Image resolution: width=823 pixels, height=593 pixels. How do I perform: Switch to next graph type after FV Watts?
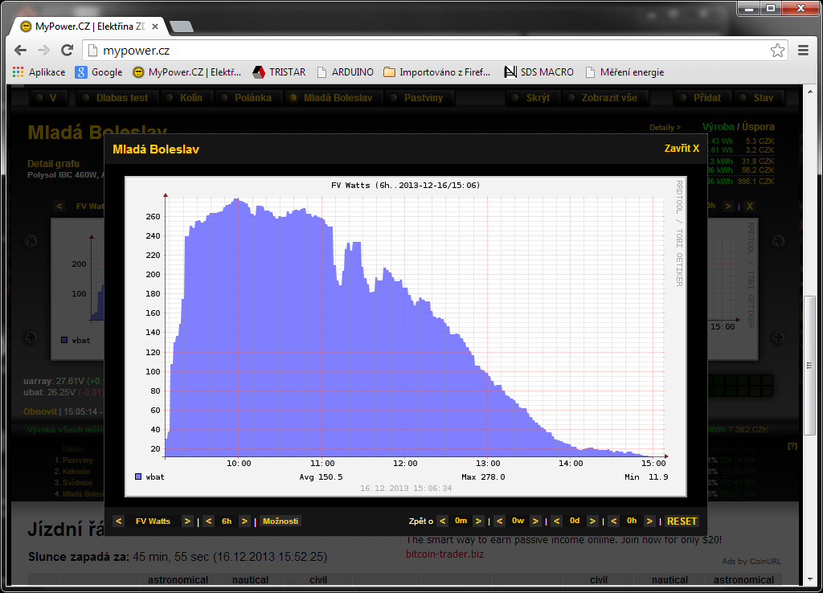click(187, 521)
